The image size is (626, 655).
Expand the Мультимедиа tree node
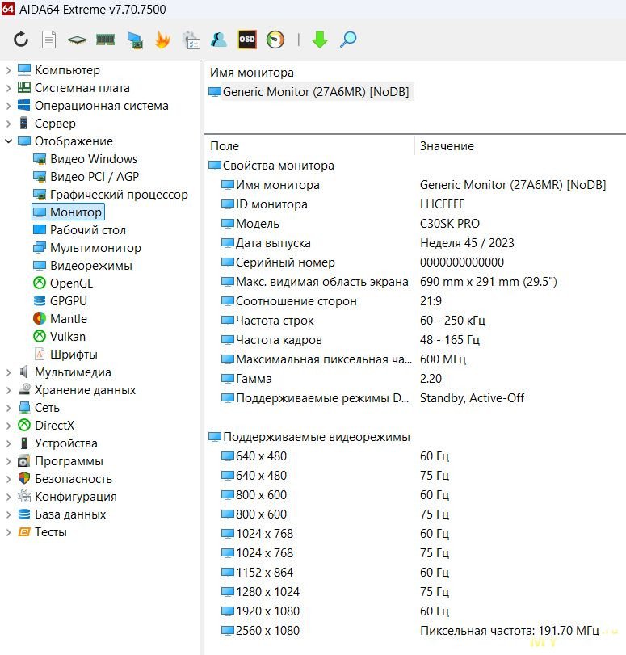pos(8,372)
